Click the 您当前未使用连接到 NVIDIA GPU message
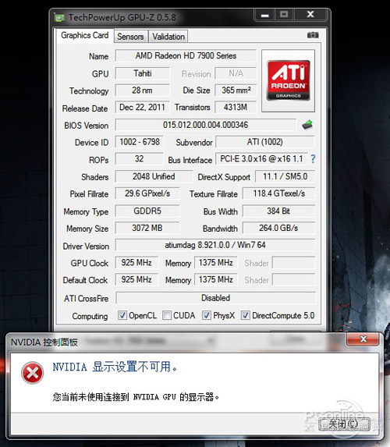The image size is (390, 447). pos(136,396)
